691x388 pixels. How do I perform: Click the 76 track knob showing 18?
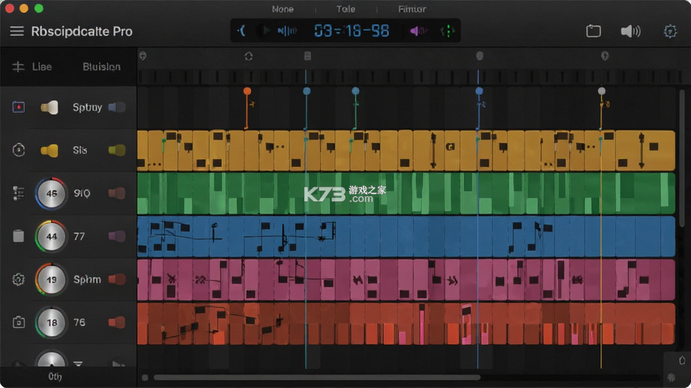[x=51, y=323]
